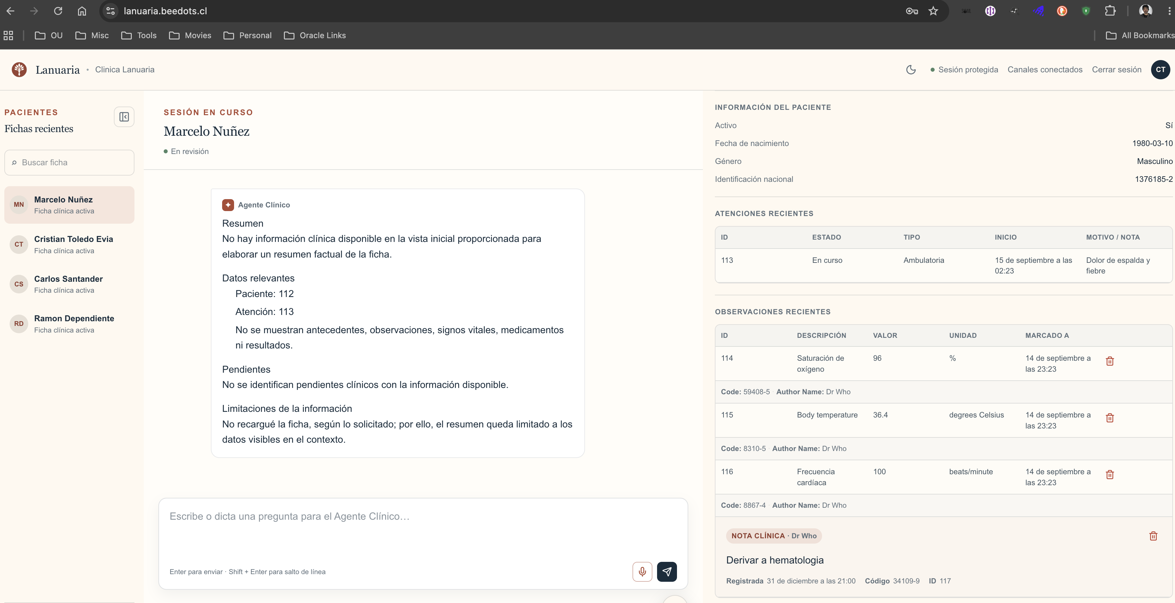1175x603 pixels.
Task: Click 'Dolor de espalda y fiebre' cell
Action: [x=1118, y=265]
